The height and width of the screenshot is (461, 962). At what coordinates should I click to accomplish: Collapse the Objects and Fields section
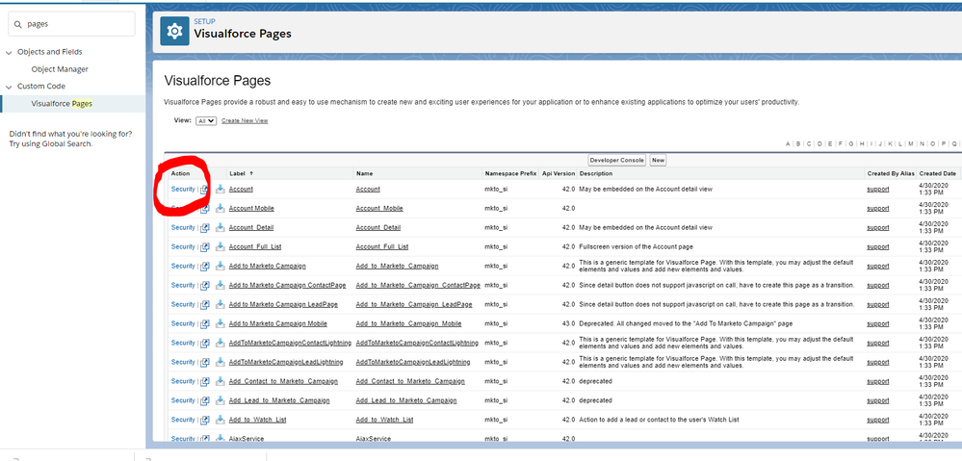tap(10, 52)
